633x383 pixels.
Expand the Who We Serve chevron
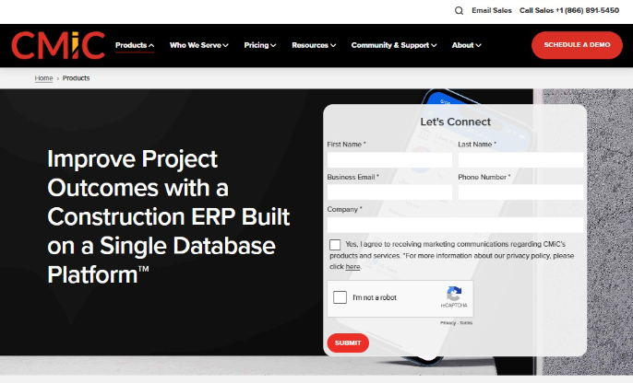pyautogui.click(x=226, y=45)
